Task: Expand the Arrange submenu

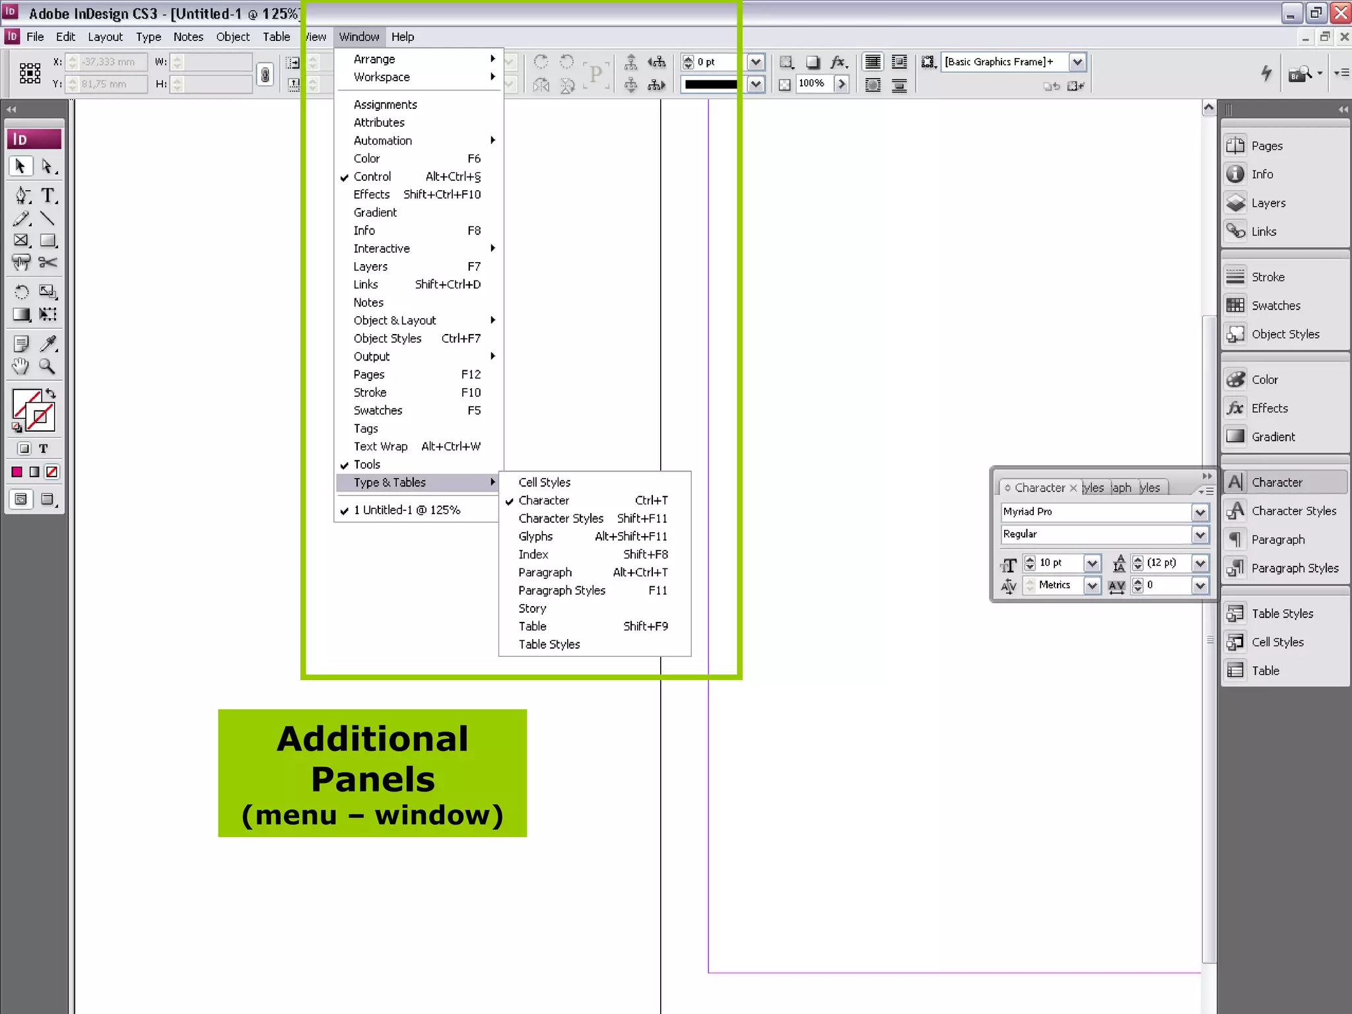Action: [419, 59]
